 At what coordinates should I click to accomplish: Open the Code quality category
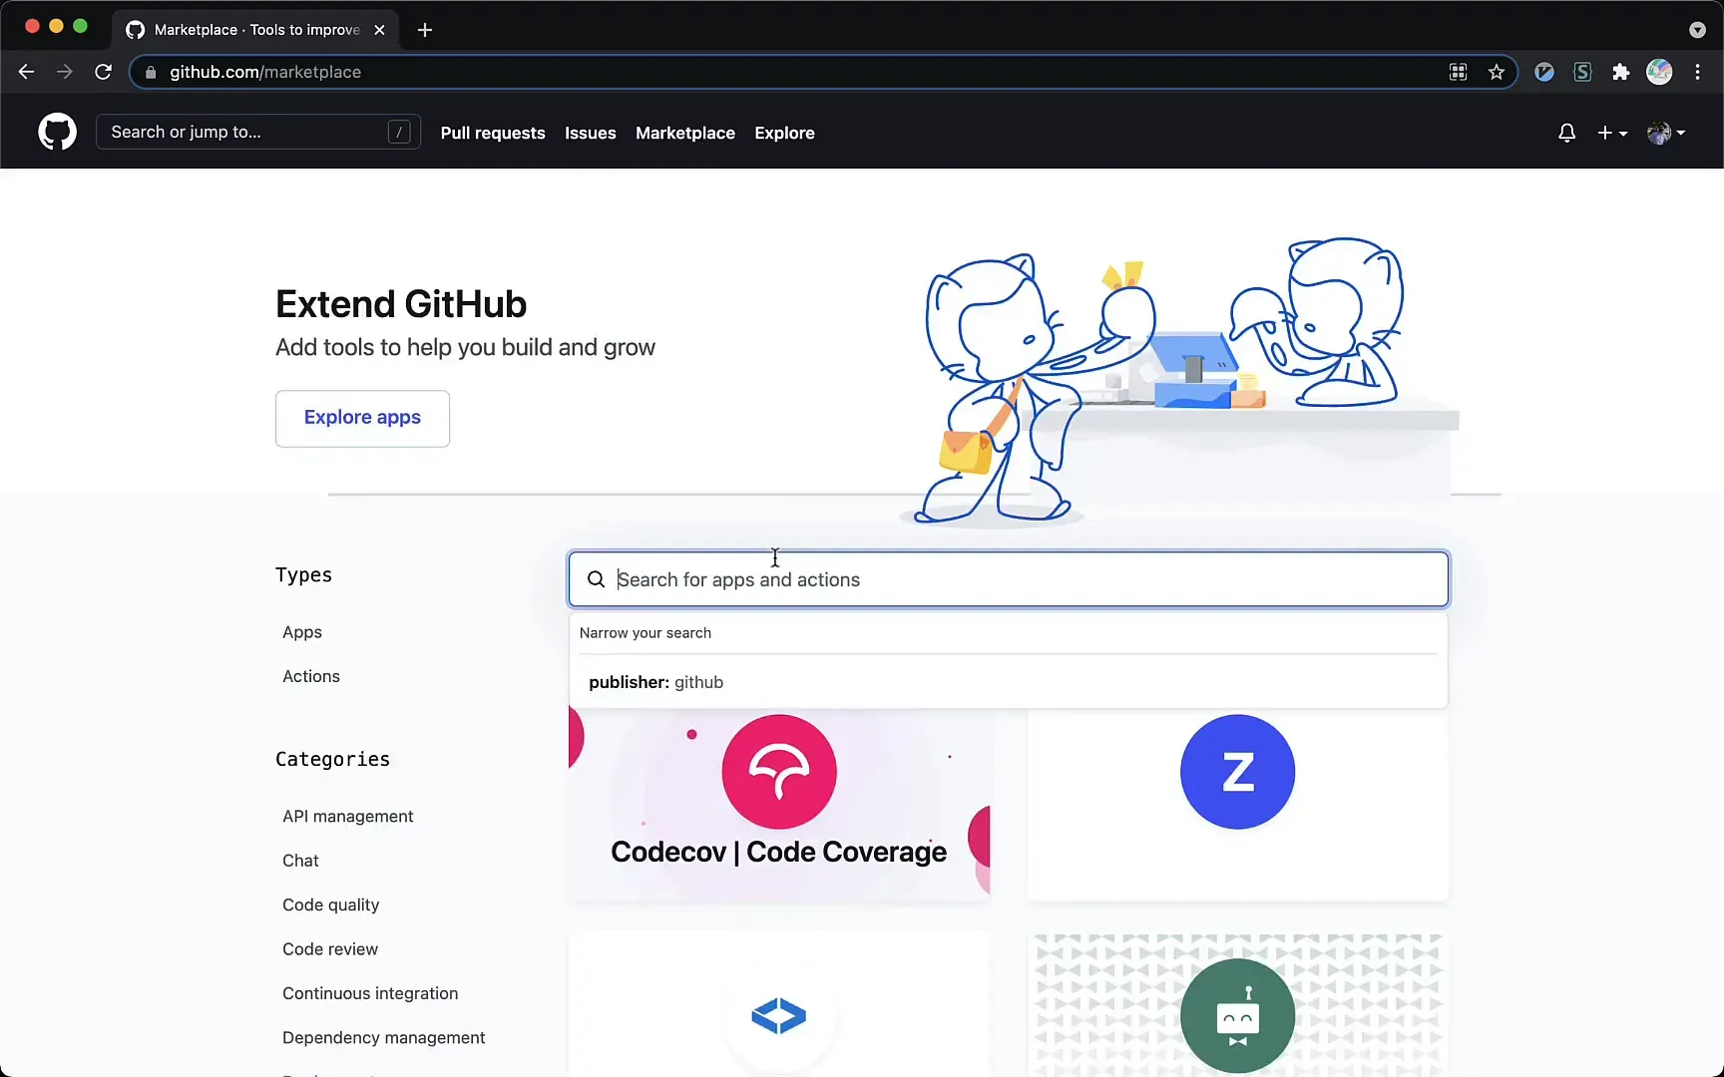(330, 904)
